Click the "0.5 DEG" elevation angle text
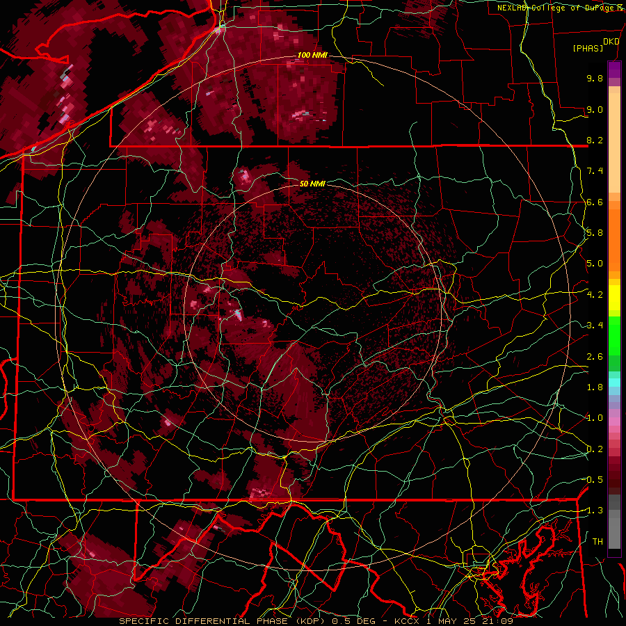This screenshot has width=626, height=626. point(354,621)
